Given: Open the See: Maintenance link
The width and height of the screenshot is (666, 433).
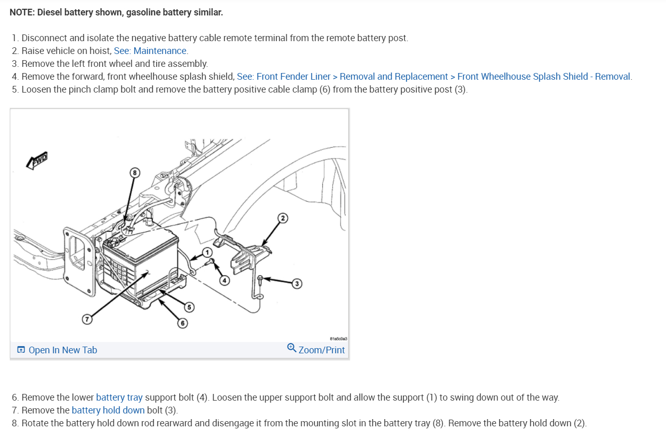Looking at the screenshot, I should click(151, 50).
